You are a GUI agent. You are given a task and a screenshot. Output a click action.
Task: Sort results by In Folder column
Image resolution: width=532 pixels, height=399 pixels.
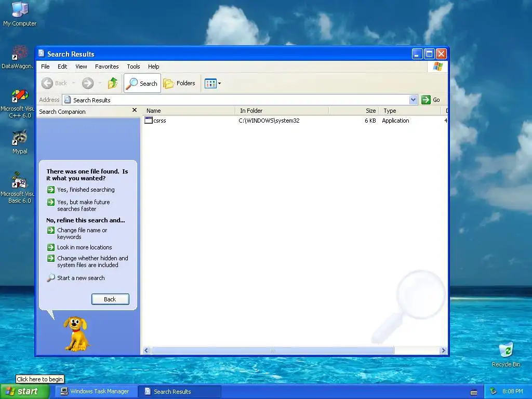[x=282, y=111]
